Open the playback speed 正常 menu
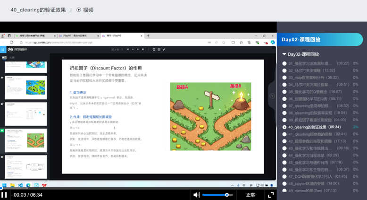This screenshot has width=367, height=200. point(250,195)
